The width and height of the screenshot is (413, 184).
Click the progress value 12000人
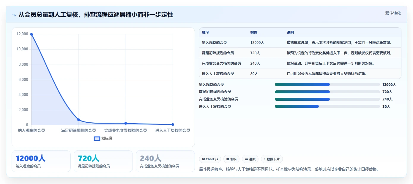pos(389,85)
